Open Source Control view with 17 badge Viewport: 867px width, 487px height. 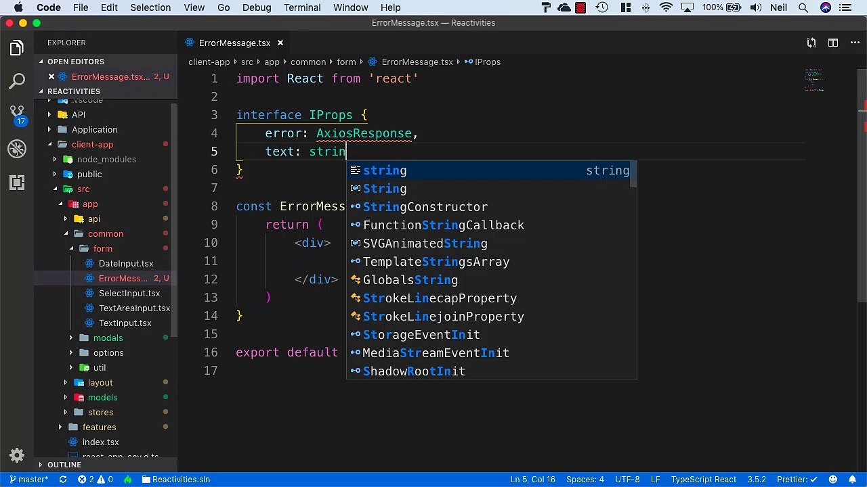(17, 114)
